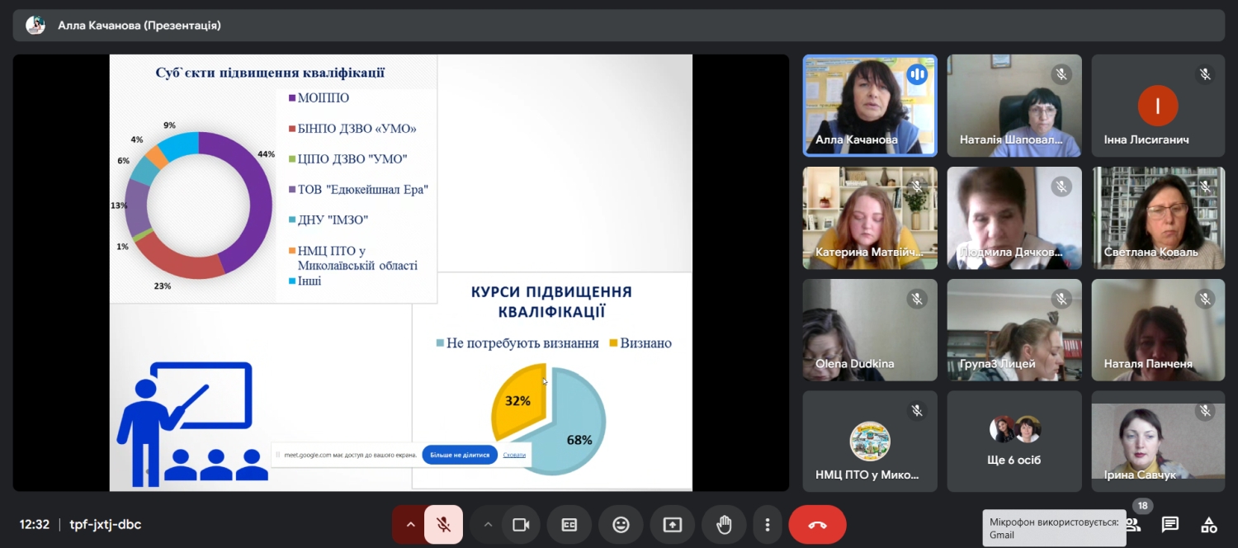Click the Мікрофон використовується: Gmail tooltip
The height and width of the screenshot is (548, 1238).
1055,528
